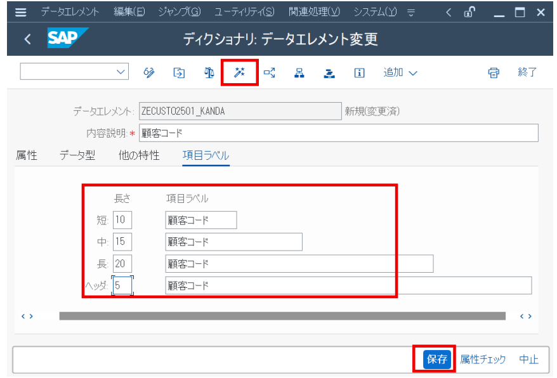Click the right scroll arrows pair
Screen dimensions: 557x378
(525, 316)
